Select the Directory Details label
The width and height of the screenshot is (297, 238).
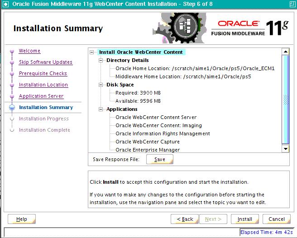[x=128, y=60]
